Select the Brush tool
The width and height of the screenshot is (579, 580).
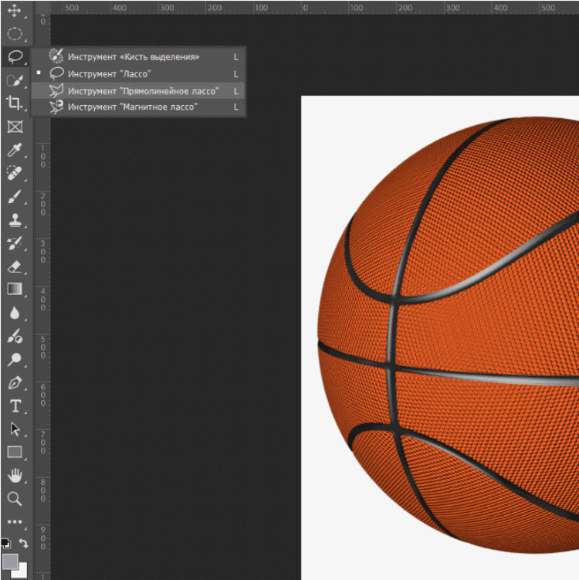pyautogui.click(x=15, y=197)
